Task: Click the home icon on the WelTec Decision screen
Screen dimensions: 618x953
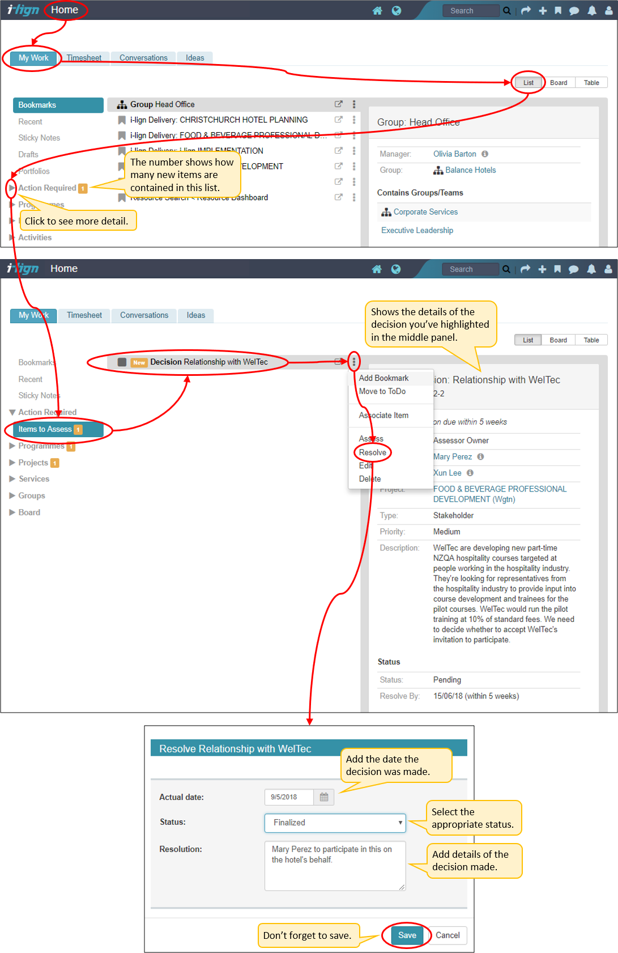Action: coord(377,269)
